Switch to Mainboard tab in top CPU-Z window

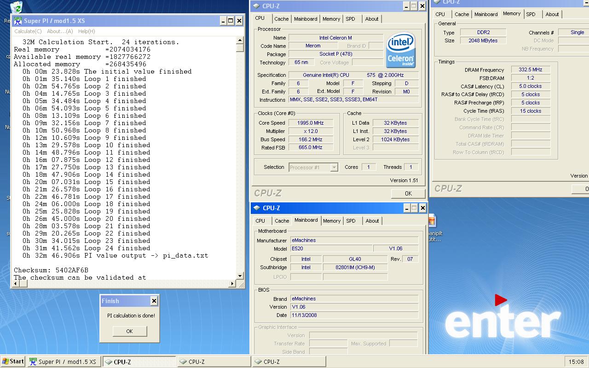(x=306, y=19)
